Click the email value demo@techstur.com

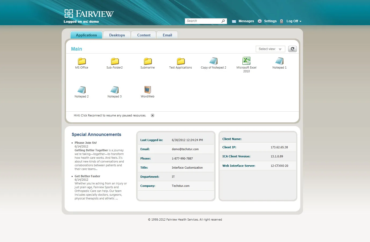pos(185,149)
